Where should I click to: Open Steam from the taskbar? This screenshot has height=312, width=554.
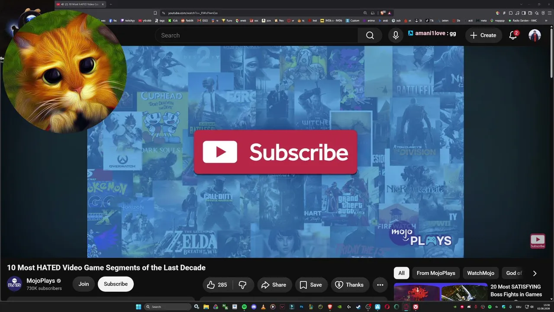(x=358, y=307)
